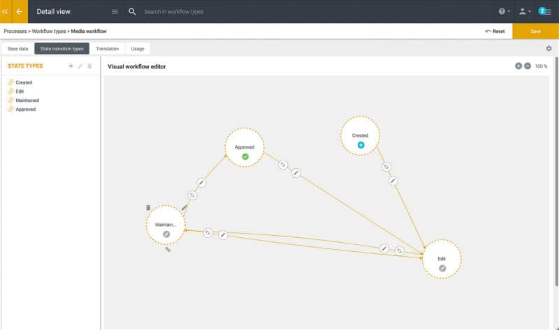559x330 pixels.
Task: Click blue plus in Created node
Action: [x=361, y=145]
